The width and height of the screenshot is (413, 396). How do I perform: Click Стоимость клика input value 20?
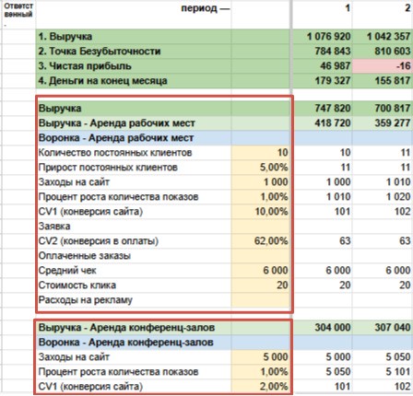pyautogui.click(x=260, y=285)
